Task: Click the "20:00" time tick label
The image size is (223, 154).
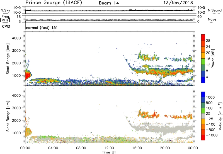Action: tap(165, 148)
